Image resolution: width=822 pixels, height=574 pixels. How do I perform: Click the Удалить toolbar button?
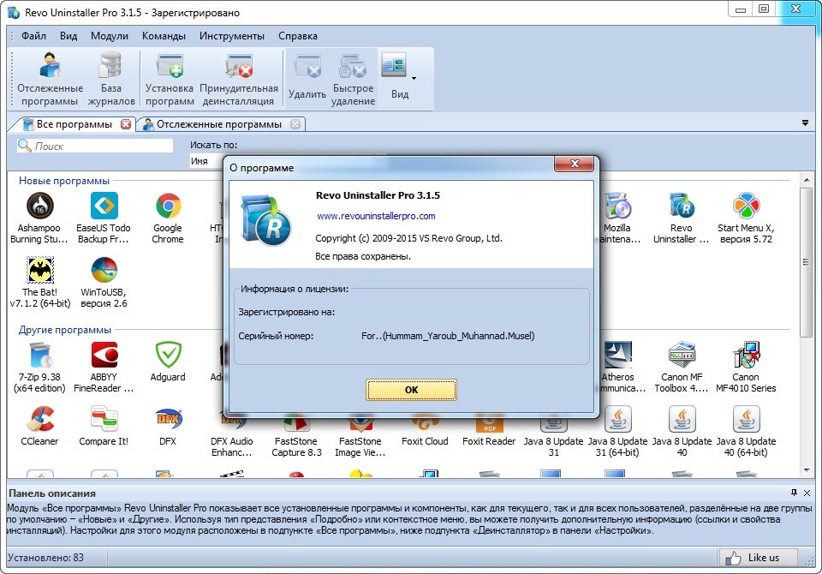(307, 79)
